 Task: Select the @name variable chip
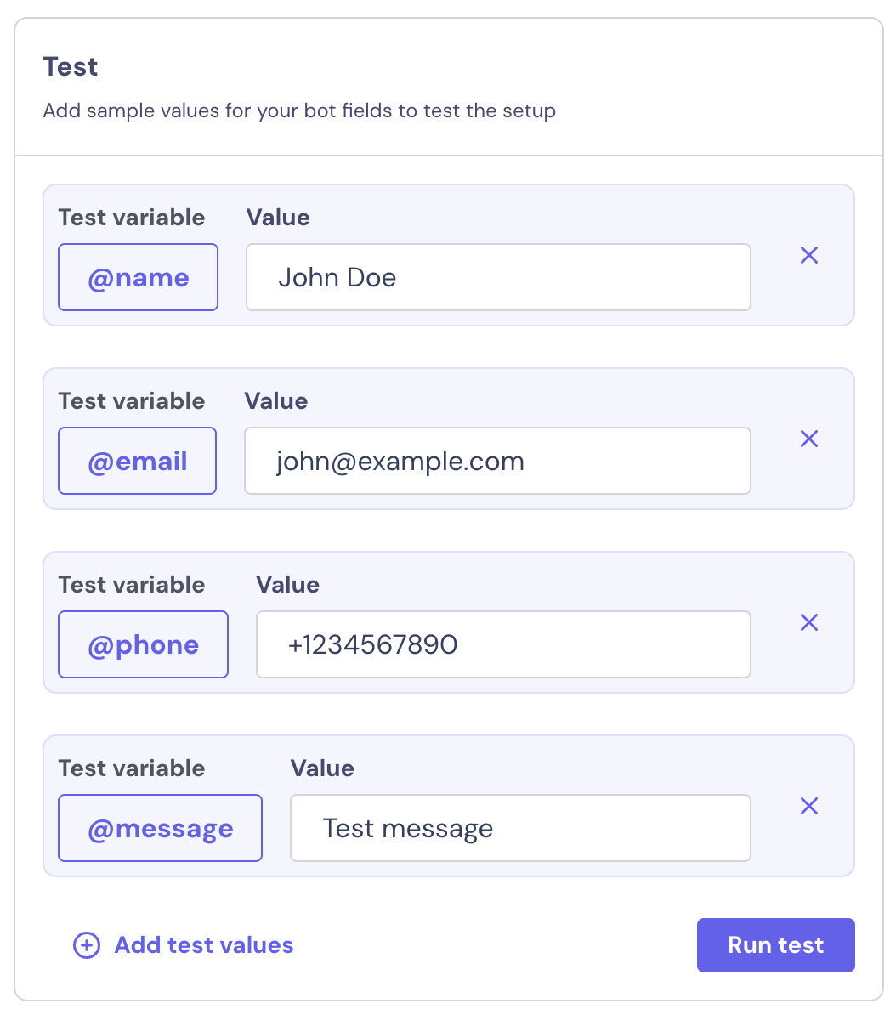point(138,277)
